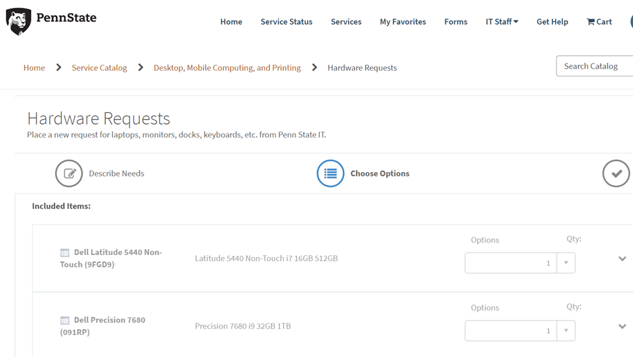This screenshot has height=357, width=633.
Task: Go to Home in top navigation
Action: pyautogui.click(x=231, y=22)
